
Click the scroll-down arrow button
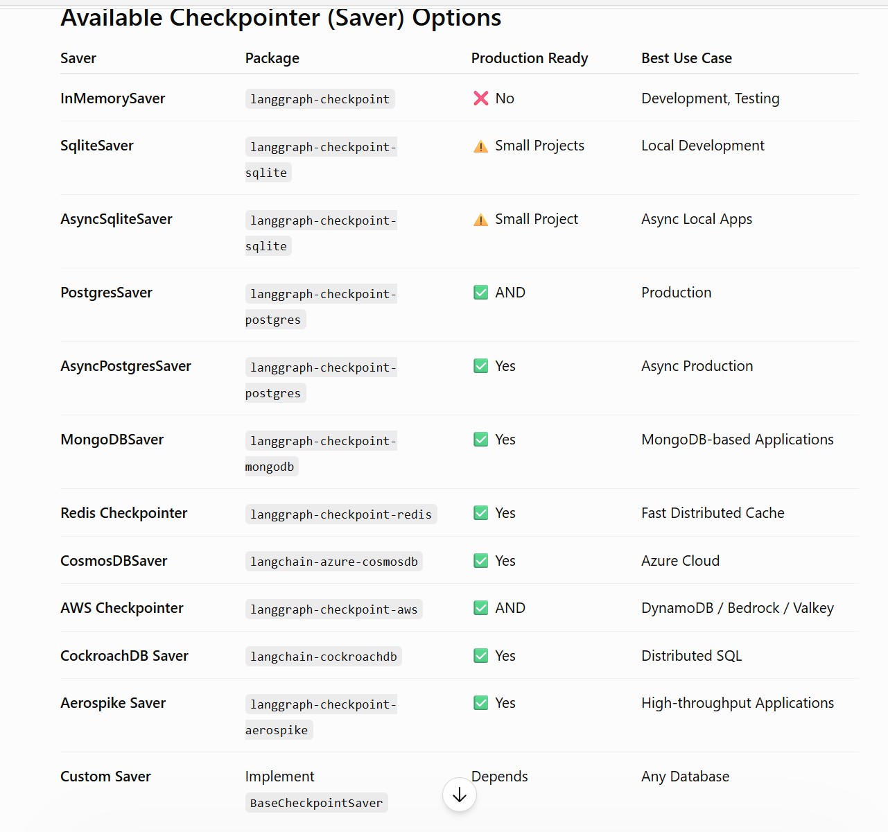(x=460, y=795)
